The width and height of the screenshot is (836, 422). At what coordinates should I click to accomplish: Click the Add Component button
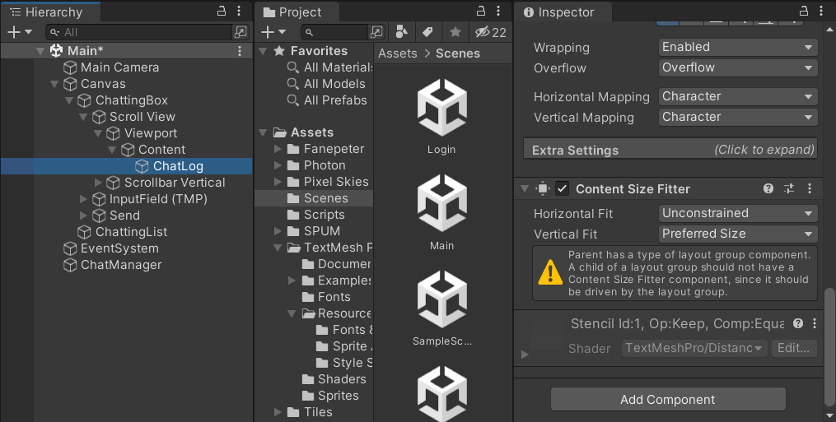(668, 400)
